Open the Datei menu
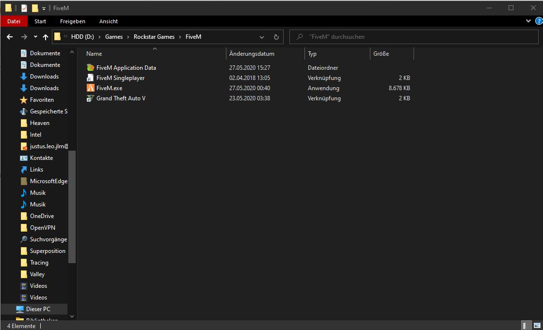543x330 pixels. 14,21
